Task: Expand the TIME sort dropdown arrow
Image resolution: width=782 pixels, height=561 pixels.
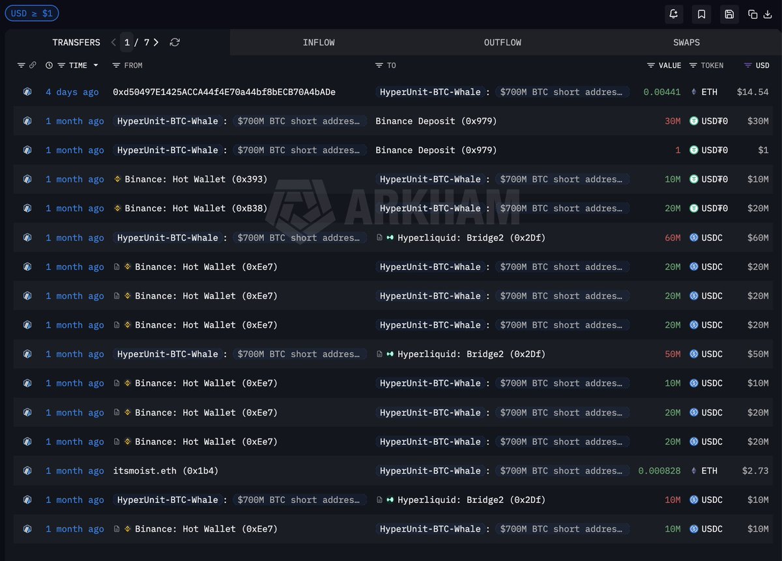Action: pos(96,65)
